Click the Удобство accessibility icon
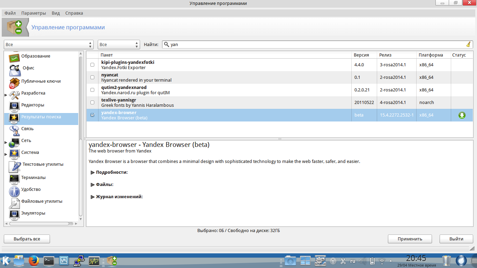Viewport: 477px width, 268px height. tap(14, 191)
